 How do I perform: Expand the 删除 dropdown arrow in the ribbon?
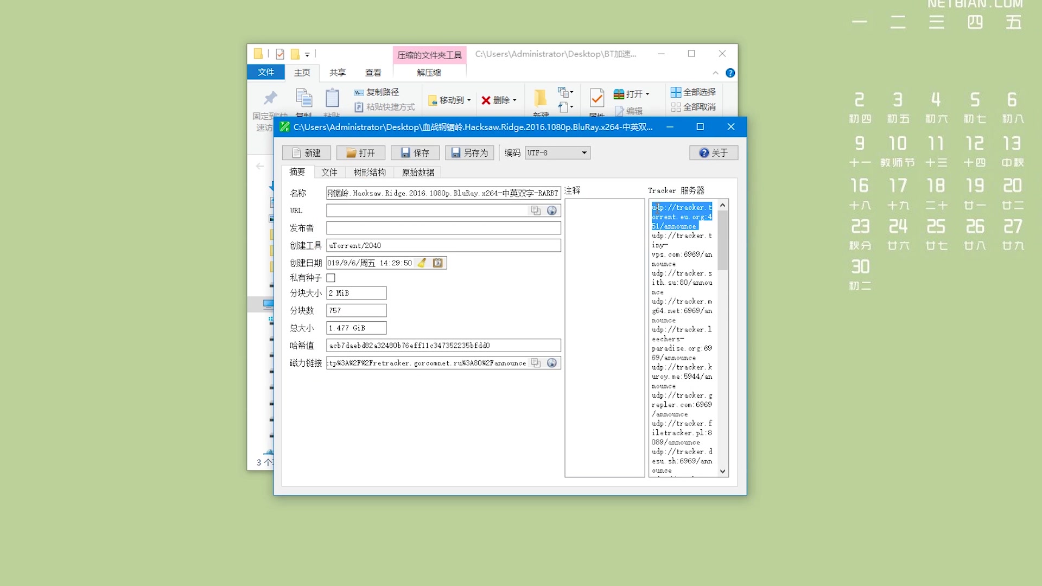click(x=514, y=100)
